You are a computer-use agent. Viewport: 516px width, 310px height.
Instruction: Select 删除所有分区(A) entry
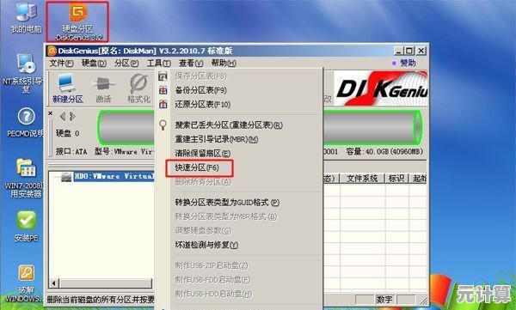pos(240,181)
